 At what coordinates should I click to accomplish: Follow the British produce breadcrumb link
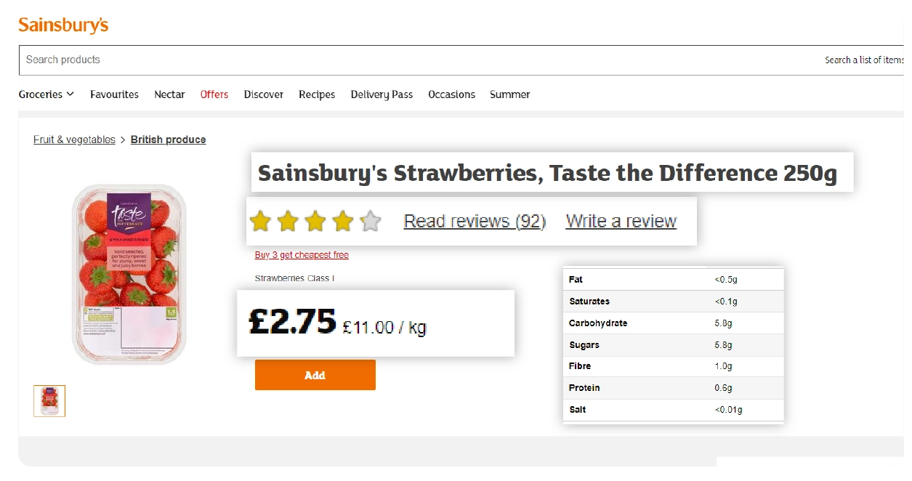pos(168,140)
